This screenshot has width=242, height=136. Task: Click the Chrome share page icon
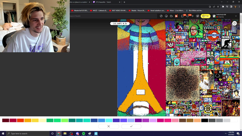(x=214, y=7)
